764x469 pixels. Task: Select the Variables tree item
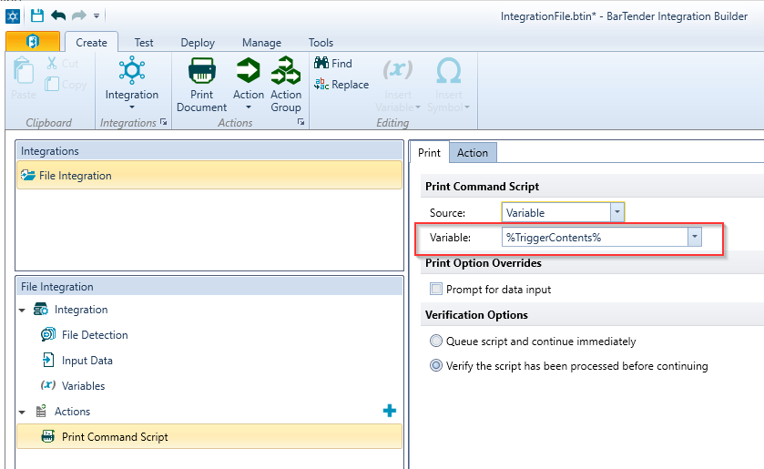[83, 385]
